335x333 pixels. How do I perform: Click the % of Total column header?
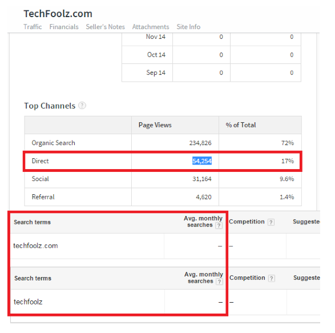coord(241,125)
